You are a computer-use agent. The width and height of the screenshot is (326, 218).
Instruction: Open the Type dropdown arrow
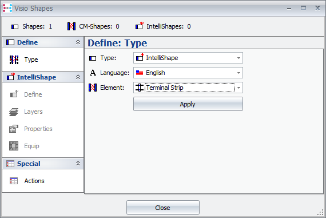(238, 58)
